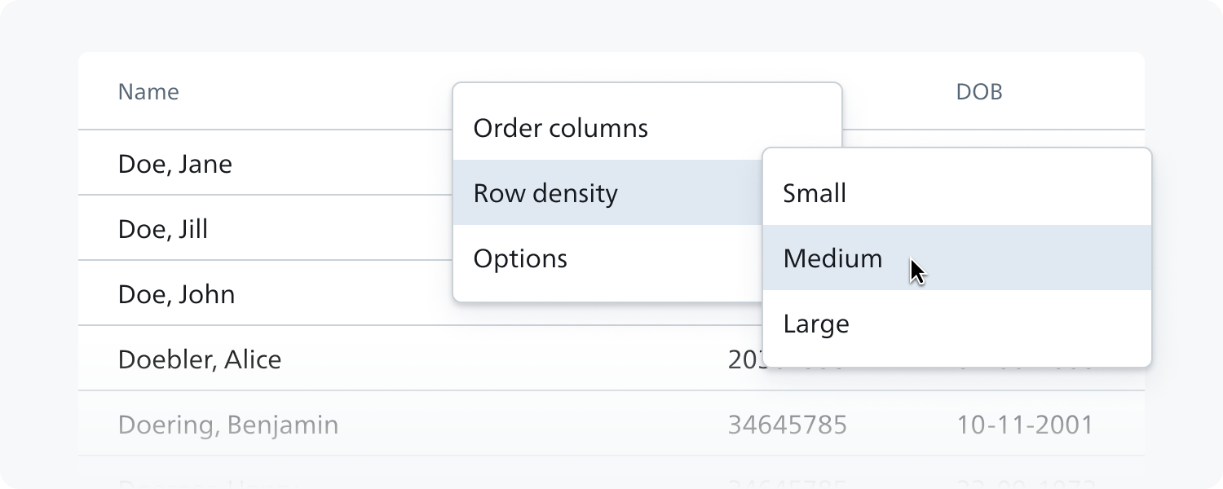Pick Large row density
This screenshot has width=1223, height=489.
point(956,324)
